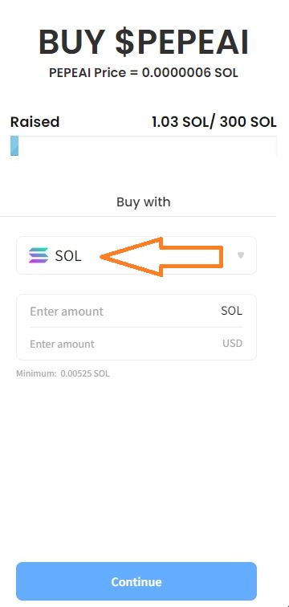Image resolution: width=289 pixels, height=607 pixels.
Task: Click the Solana logo icon
Action: click(x=39, y=255)
